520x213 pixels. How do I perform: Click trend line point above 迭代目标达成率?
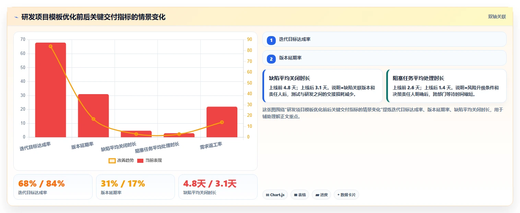point(50,46)
